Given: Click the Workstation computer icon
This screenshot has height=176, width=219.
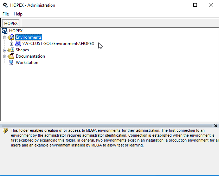Looking at the screenshot, I should [x=11, y=63].
